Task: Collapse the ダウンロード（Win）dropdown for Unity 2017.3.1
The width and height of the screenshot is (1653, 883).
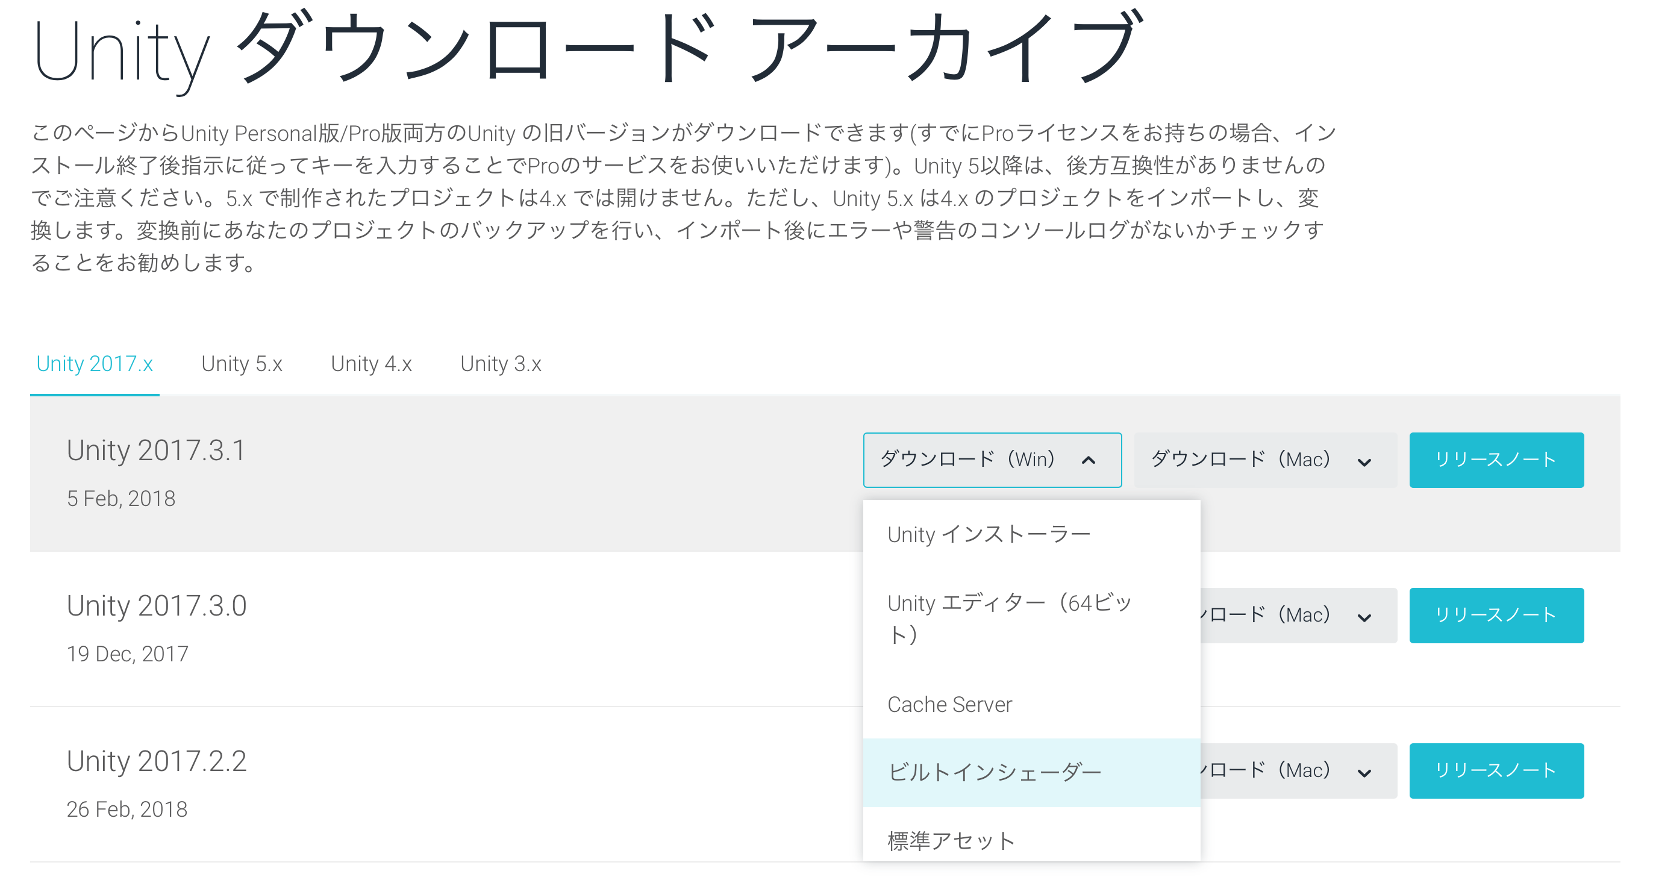Action: pos(992,460)
